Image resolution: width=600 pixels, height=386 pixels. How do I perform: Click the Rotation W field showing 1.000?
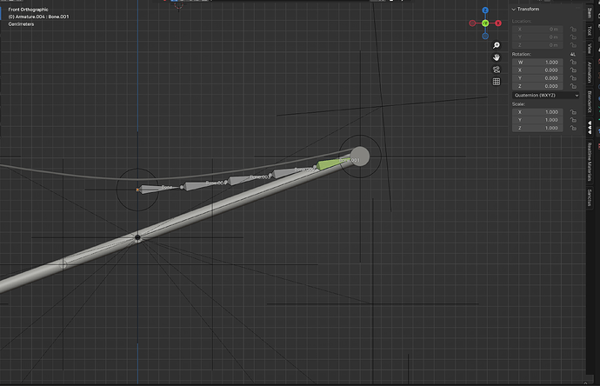point(537,62)
